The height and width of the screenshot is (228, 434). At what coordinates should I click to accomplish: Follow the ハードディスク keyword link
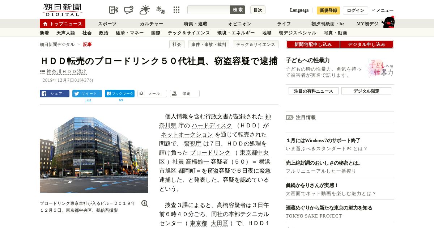[x=212, y=126]
